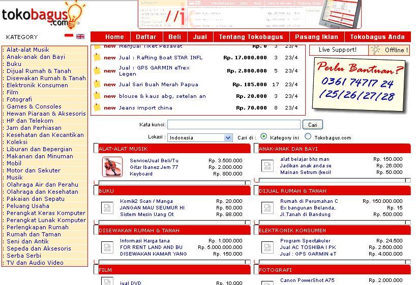Viewport: 416px width, 285px height.
Task: Open the violin thumbnail in Alat-Alat Musik
Action: click(x=112, y=167)
